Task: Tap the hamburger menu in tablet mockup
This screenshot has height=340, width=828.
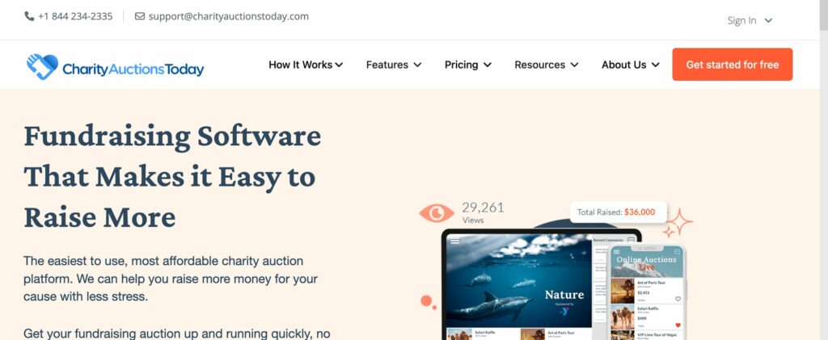Action: coord(454,241)
